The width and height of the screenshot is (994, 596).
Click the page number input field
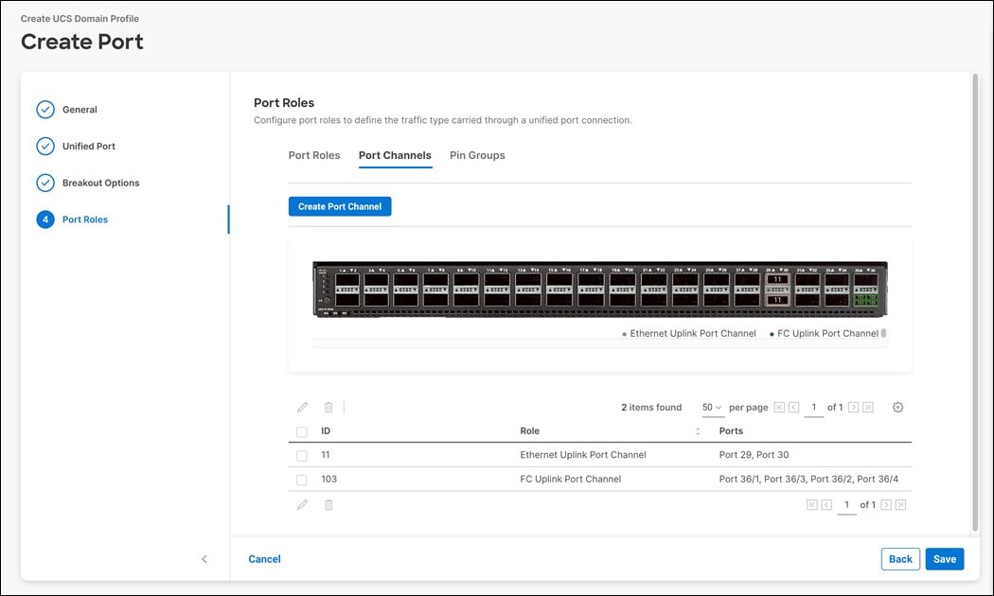point(814,407)
